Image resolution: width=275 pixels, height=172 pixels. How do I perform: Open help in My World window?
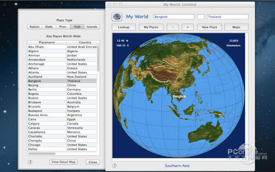click(114, 165)
